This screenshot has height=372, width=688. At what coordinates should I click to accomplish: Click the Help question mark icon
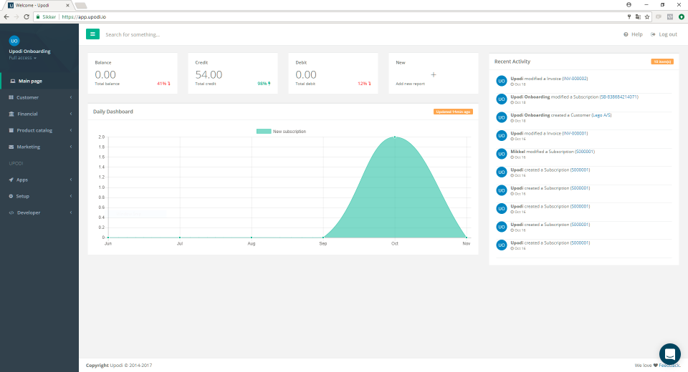(x=626, y=34)
